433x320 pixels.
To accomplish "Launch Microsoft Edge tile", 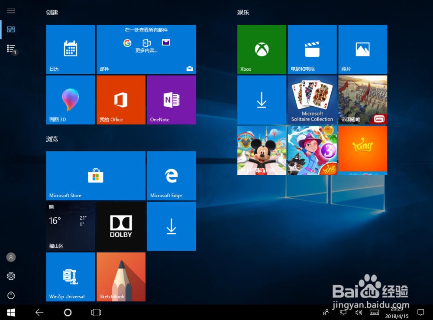I will 171,176.
